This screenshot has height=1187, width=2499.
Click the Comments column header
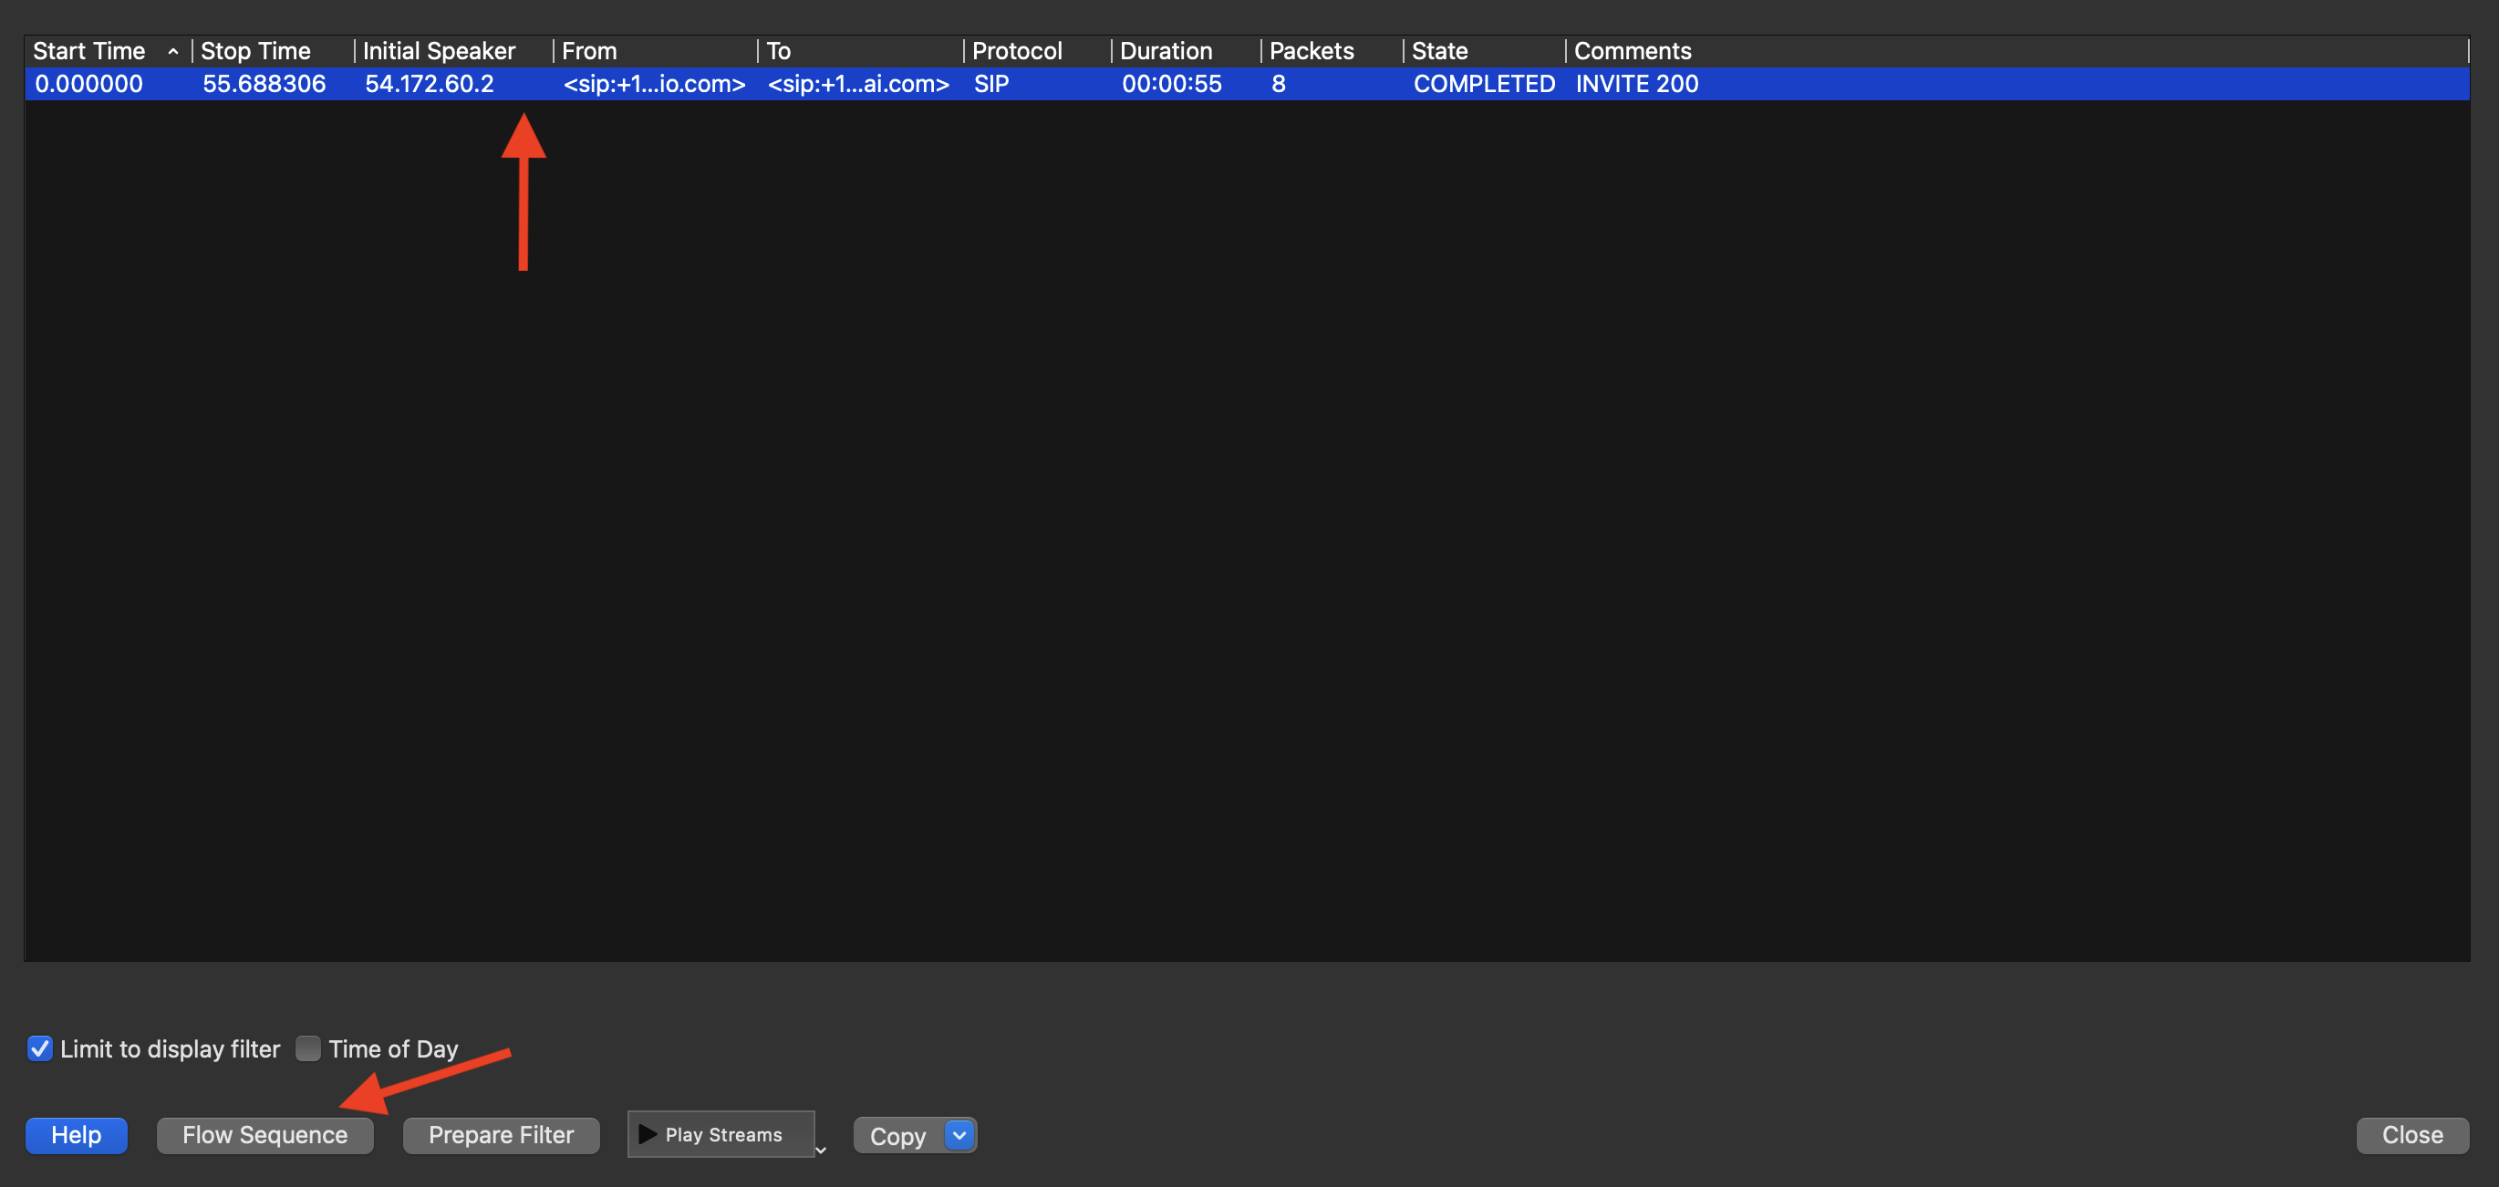(1633, 51)
